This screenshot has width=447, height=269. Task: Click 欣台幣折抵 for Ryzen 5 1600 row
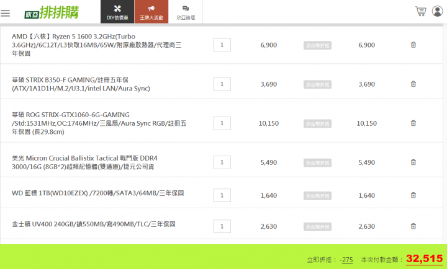pyautogui.click(x=317, y=45)
